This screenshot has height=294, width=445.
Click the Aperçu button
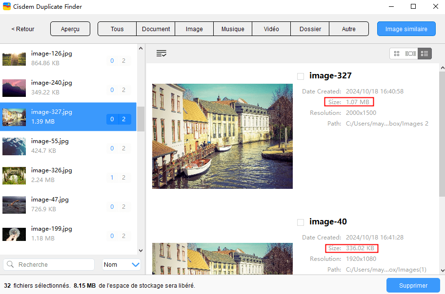pyautogui.click(x=70, y=29)
